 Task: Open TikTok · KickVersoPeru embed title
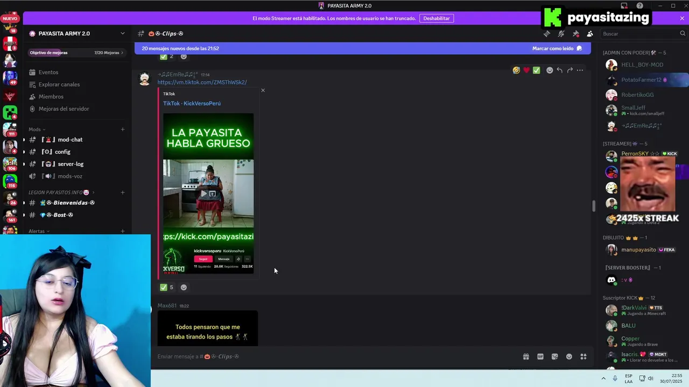[192, 103]
